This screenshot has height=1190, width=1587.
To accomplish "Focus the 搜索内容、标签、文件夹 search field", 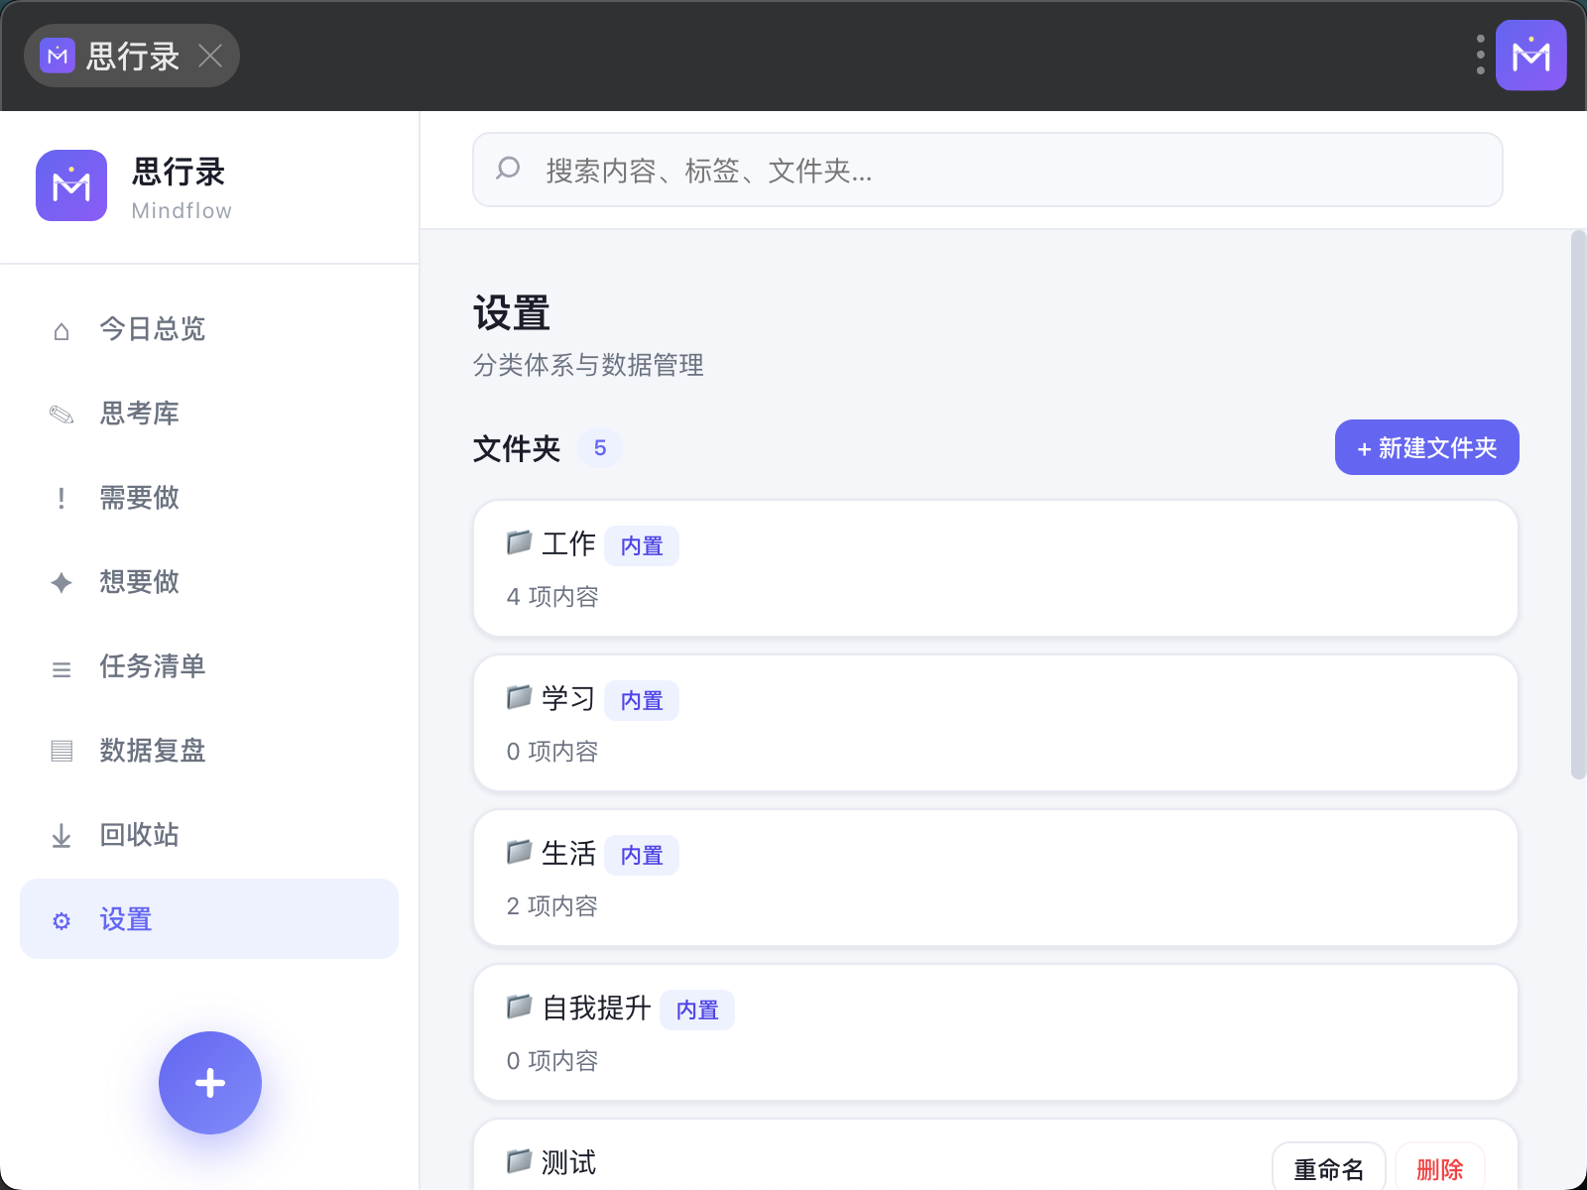I will tap(988, 170).
